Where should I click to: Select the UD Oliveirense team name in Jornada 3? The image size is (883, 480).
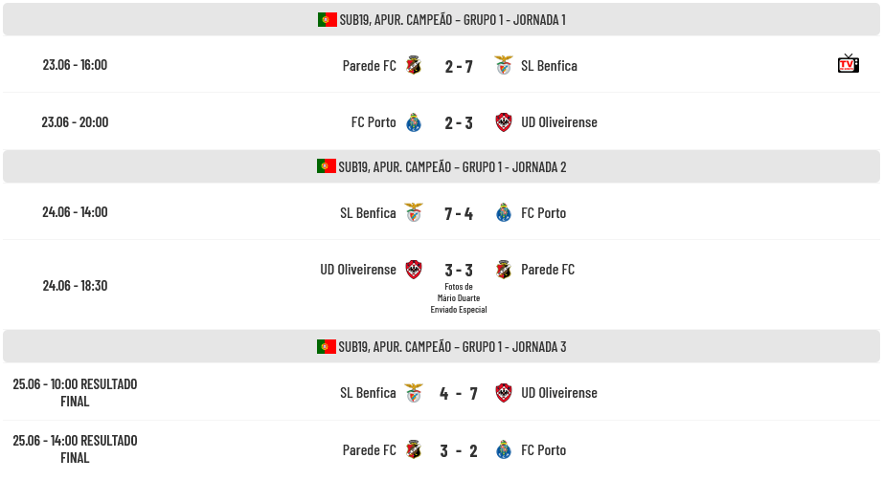coord(559,393)
